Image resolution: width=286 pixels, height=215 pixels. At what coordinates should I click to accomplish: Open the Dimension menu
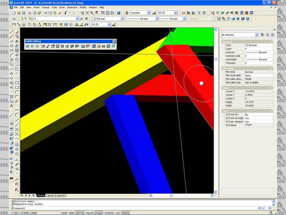(x=72, y=8)
